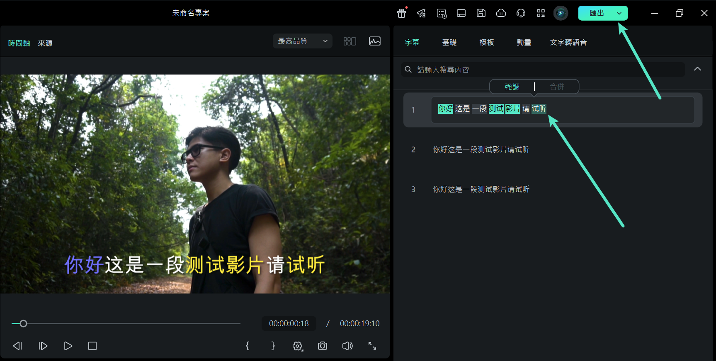Toggle the scope waveform view icon
This screenshot has height=361, width=716.
(375, 41)
